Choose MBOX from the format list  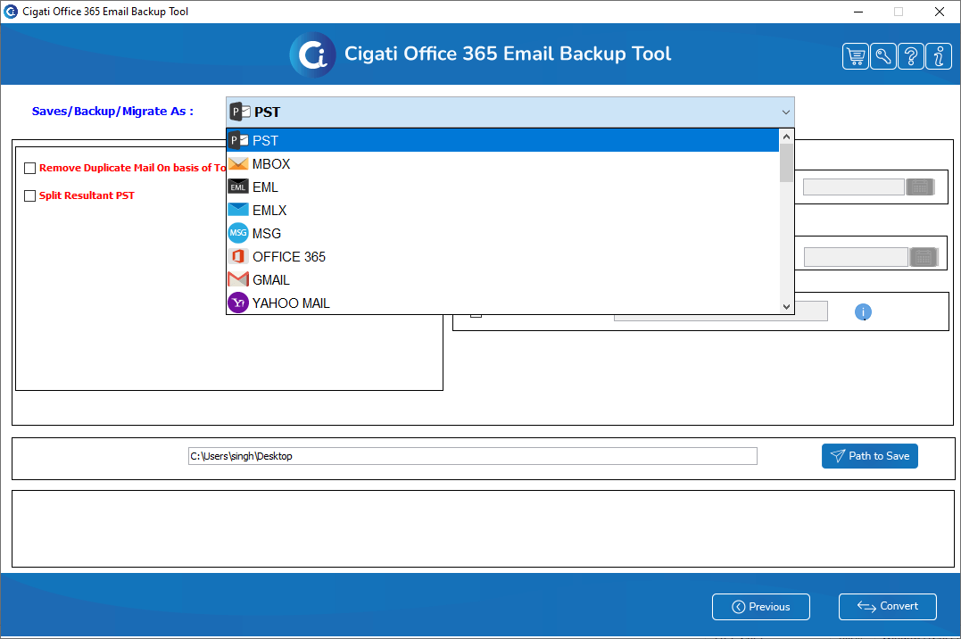coord(502,163)
